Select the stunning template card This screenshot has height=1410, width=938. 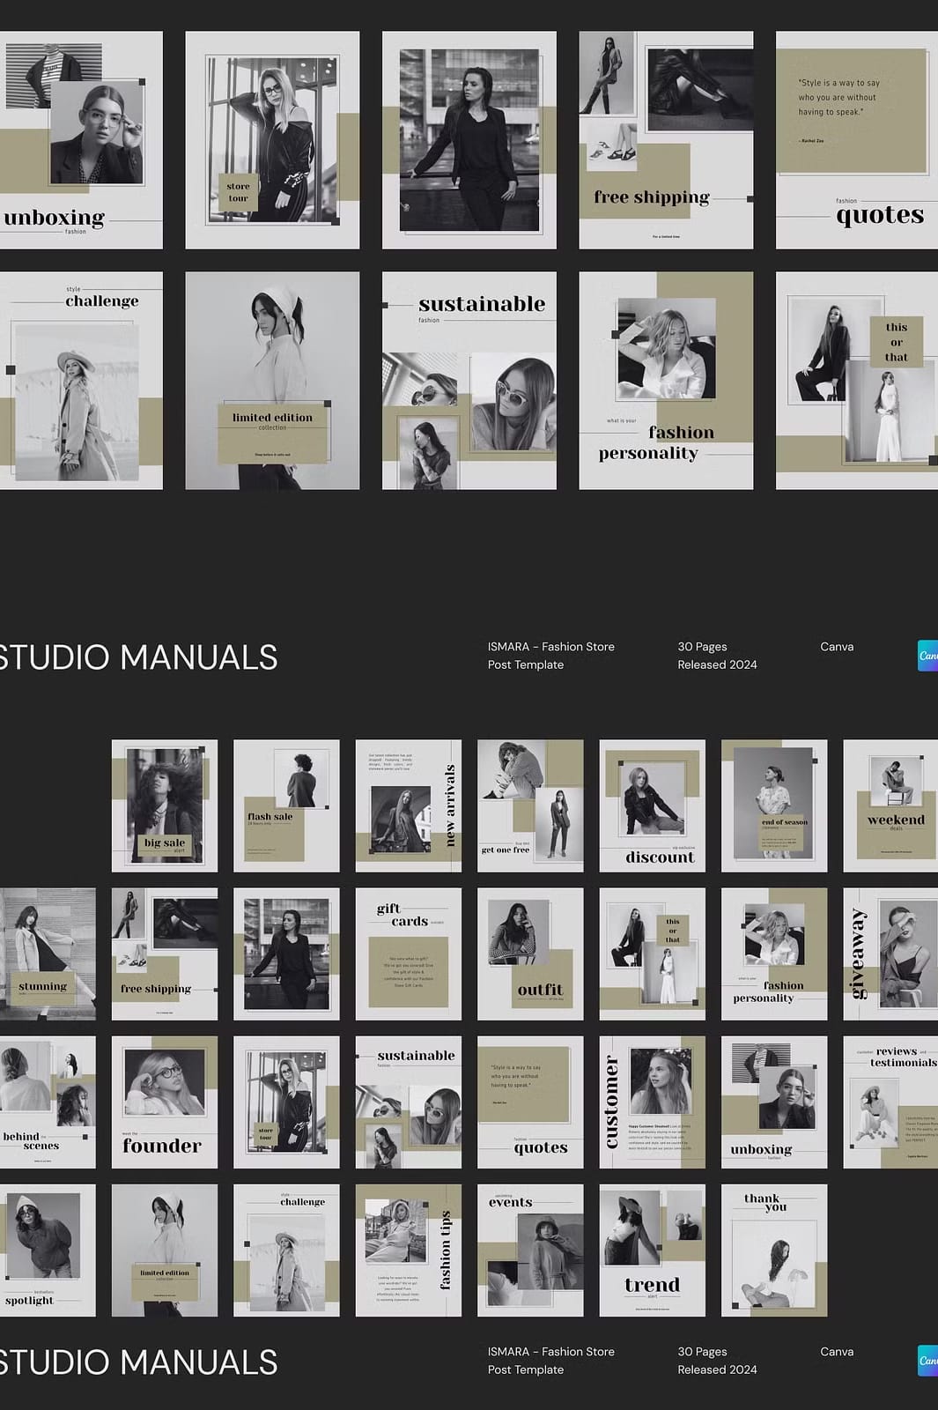(x=48, y=954)
